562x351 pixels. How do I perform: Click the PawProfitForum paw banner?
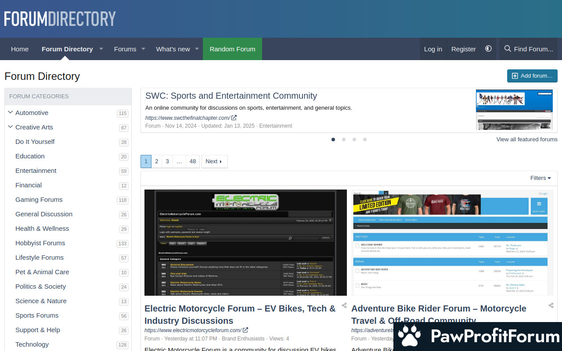pyautogui.click(x=478, y=337)
